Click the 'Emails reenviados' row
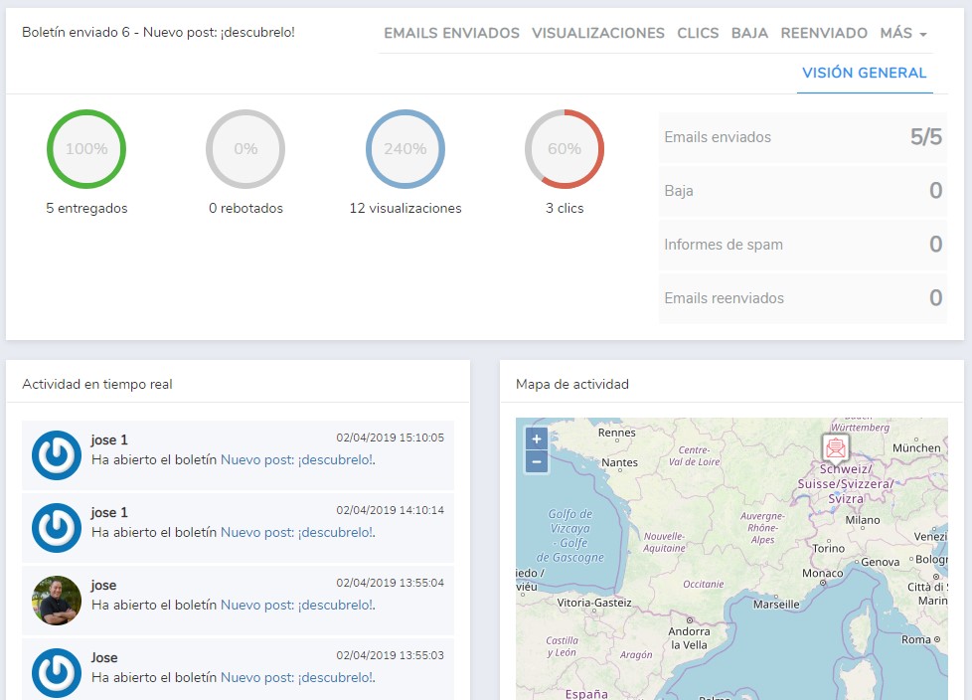 (803, 298)
